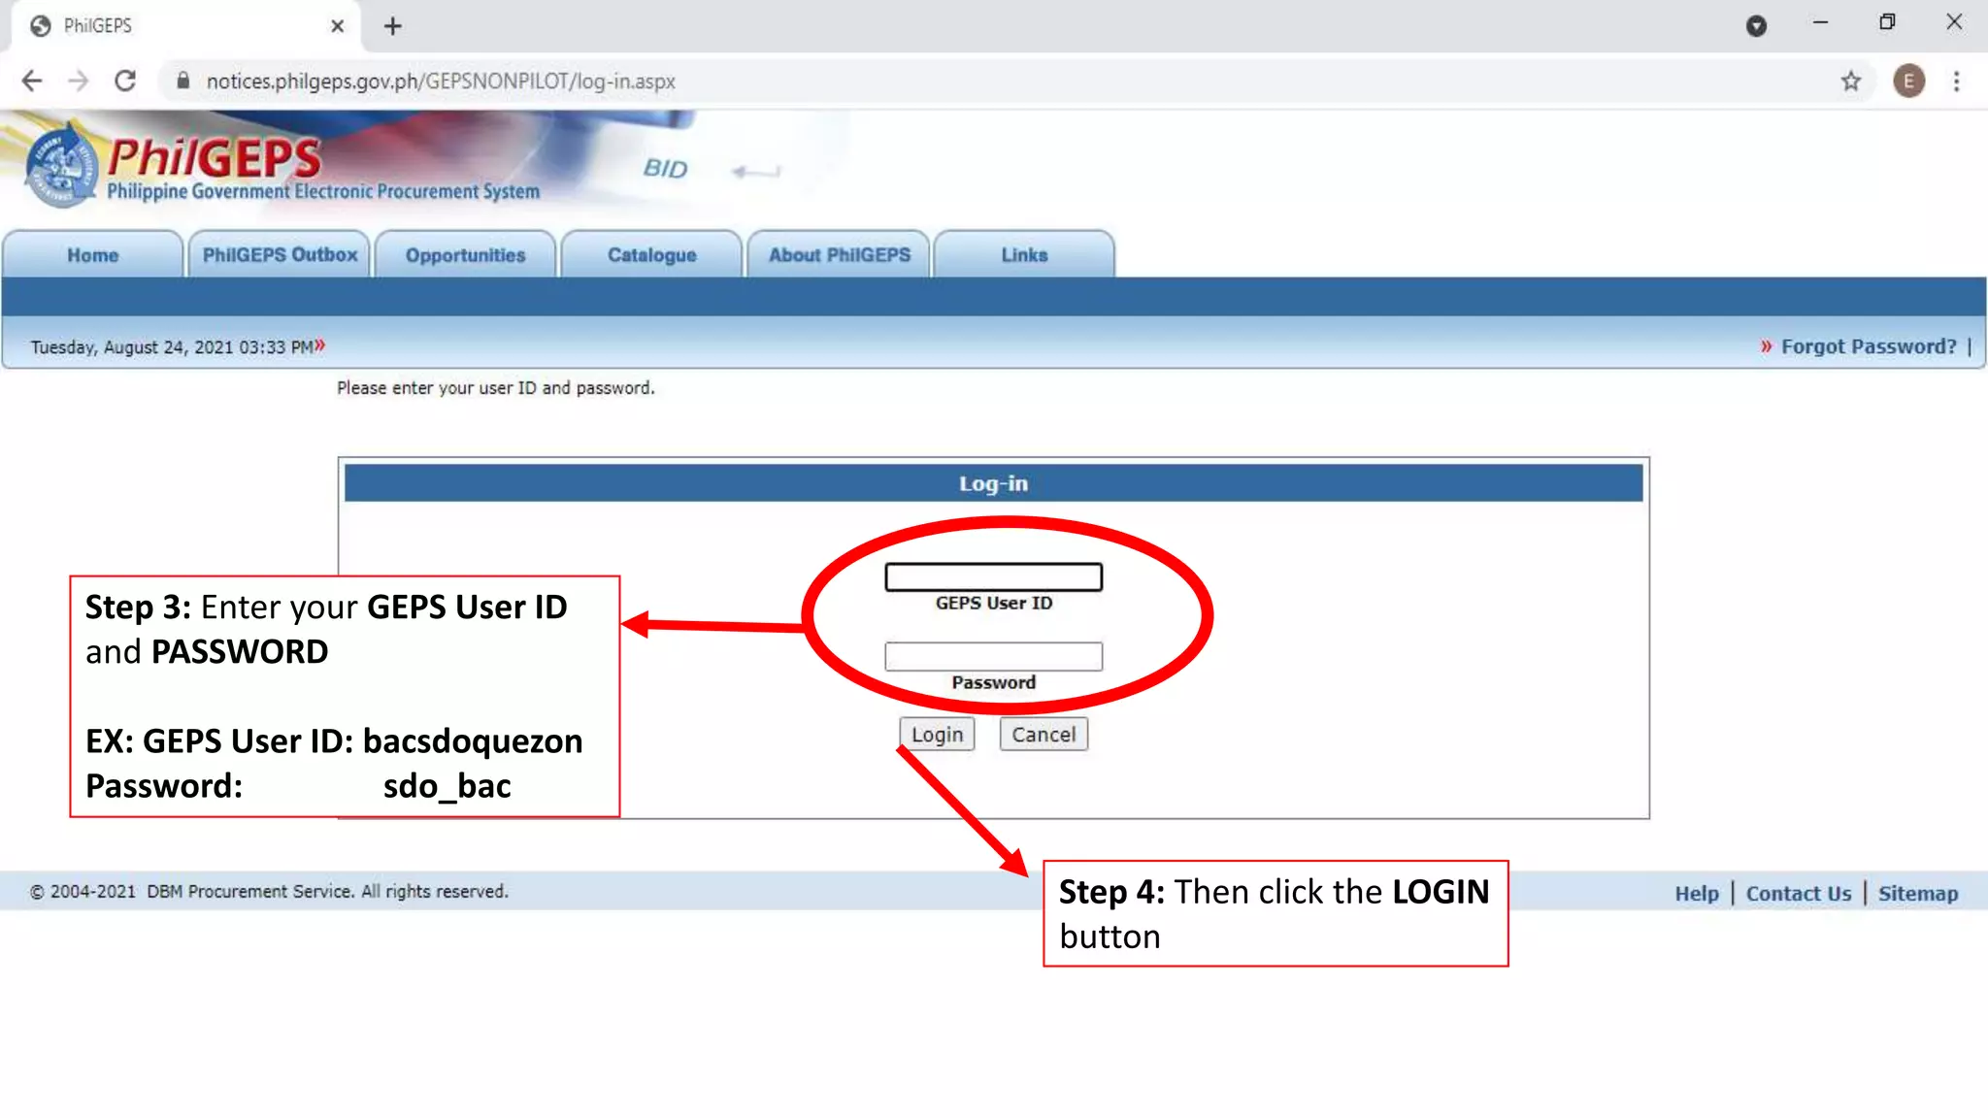Click the PhilGEPS logo emblem
Viewport: 1988px width, 1118px height.
tap(60, 167)
